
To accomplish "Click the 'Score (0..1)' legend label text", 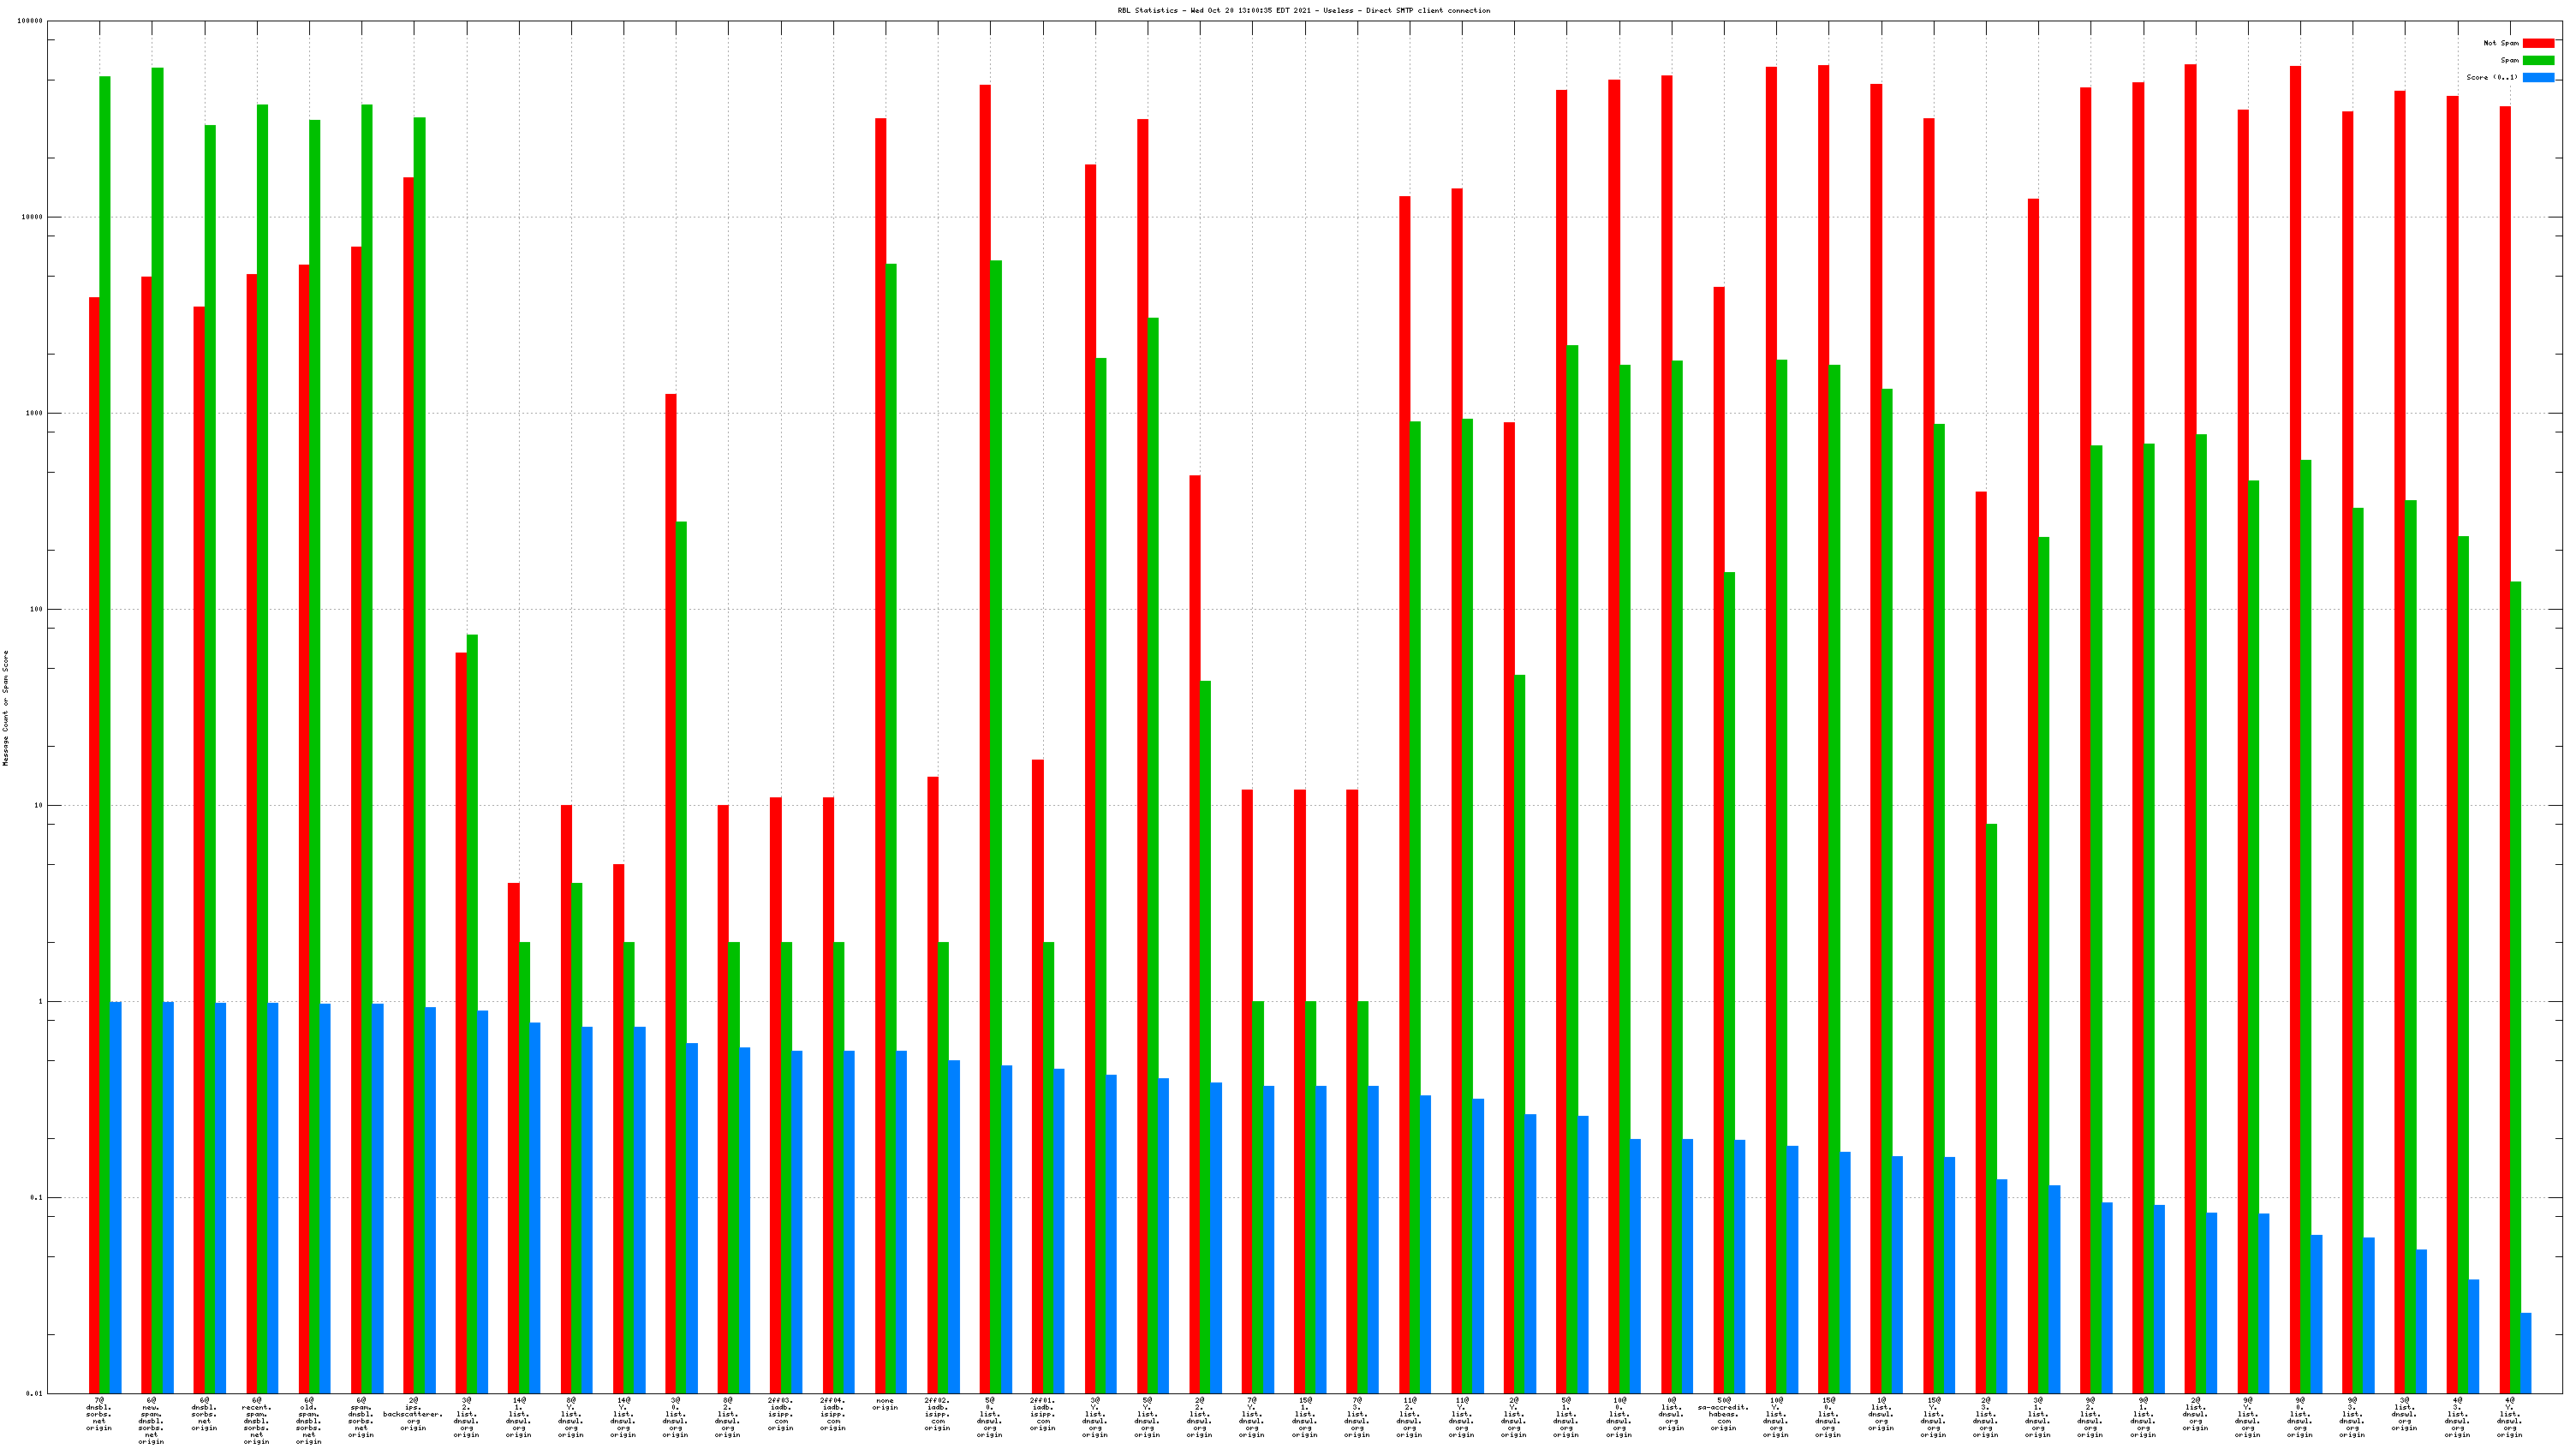I will point(2491,77).
